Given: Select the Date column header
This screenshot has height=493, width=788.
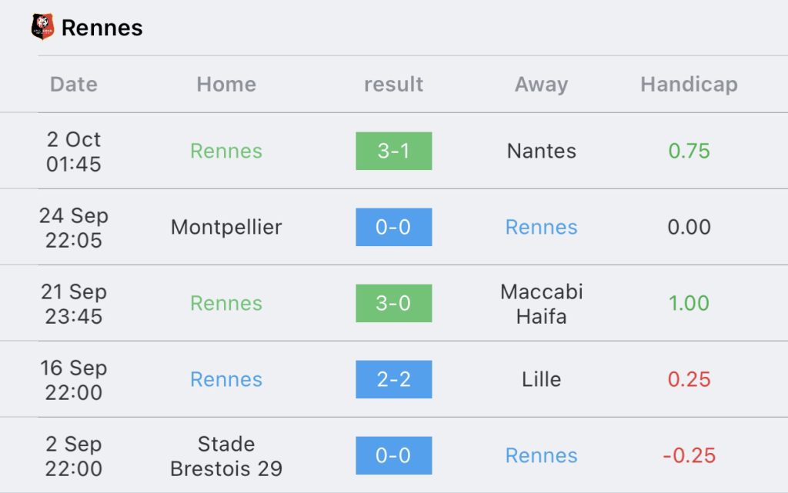Looking at the screenshot, I should [73, 85].
